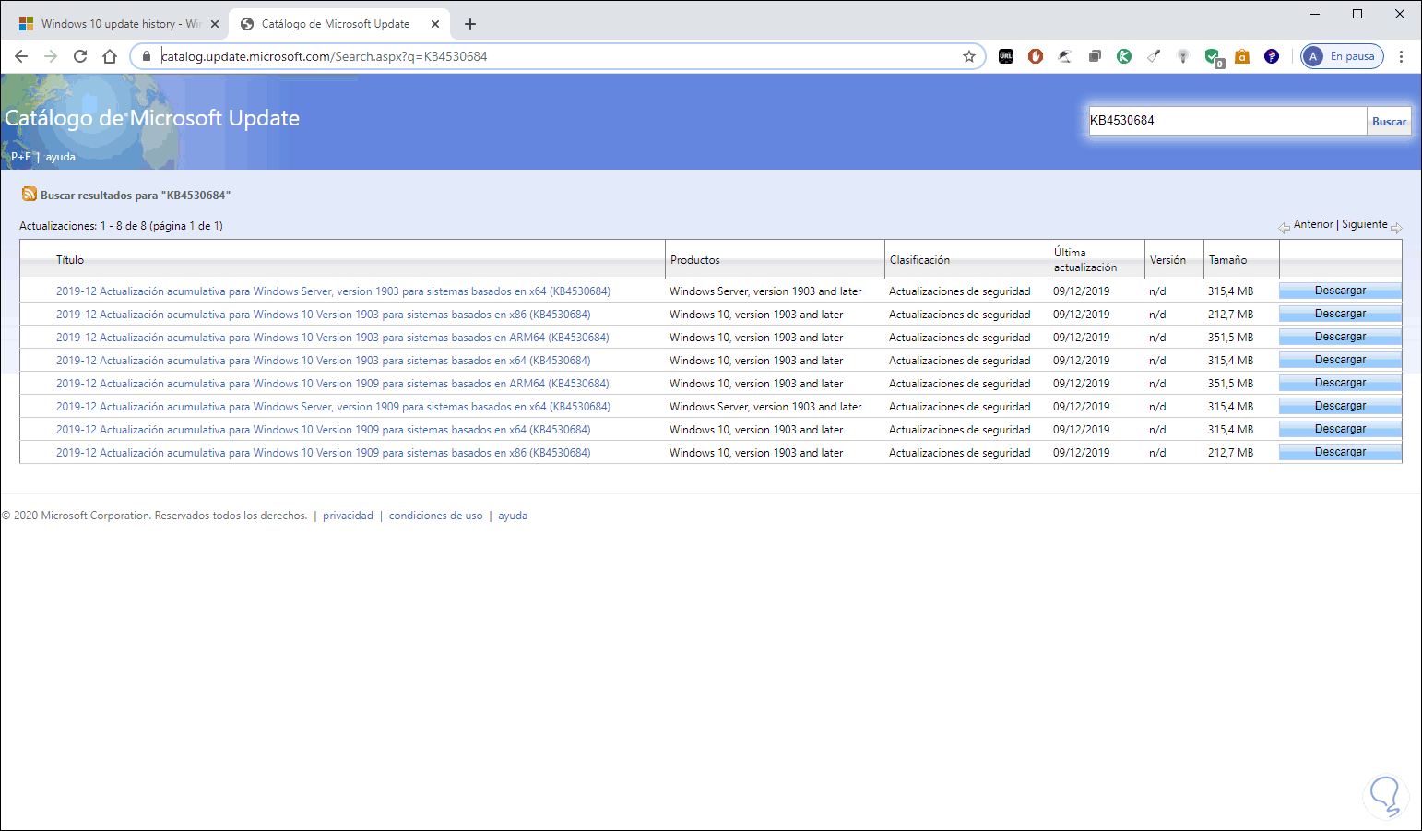Close the Windows 10 update history tab
The height and width of the screenshot is (831, 1422).
point(215,24)
